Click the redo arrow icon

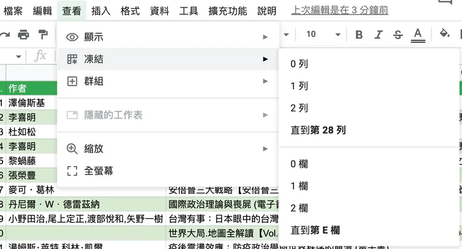point(5,34)
